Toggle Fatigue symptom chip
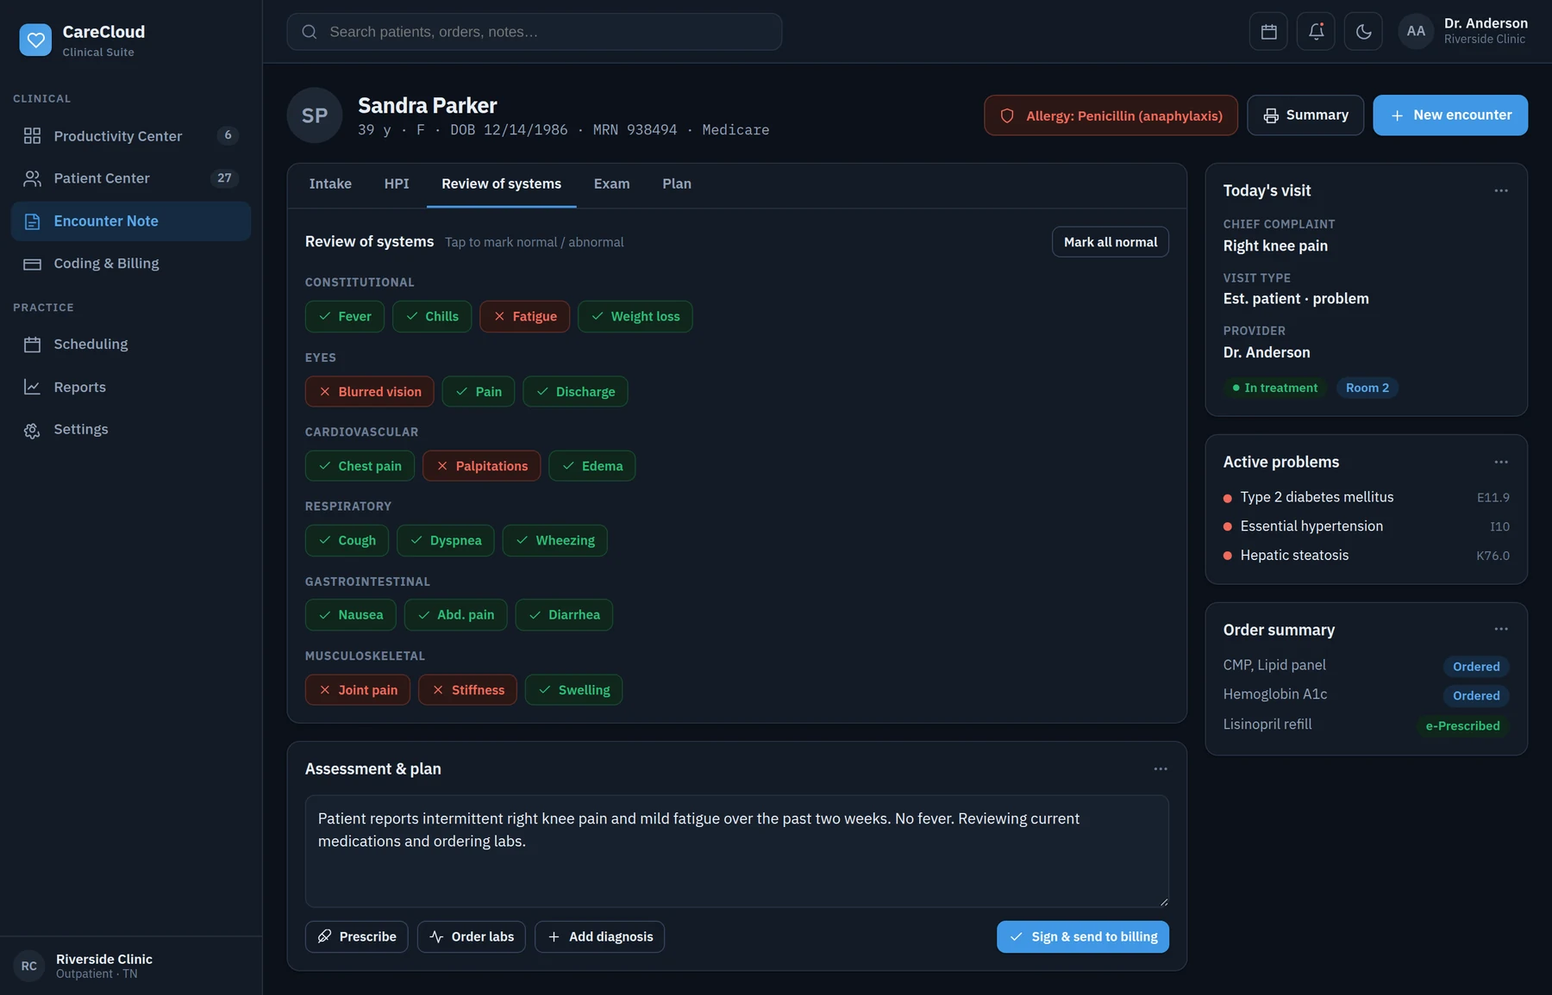 [x=524, y=316]
